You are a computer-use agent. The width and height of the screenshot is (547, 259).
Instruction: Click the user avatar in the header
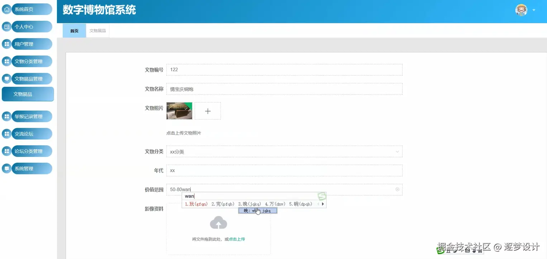(x=521, y=10)
